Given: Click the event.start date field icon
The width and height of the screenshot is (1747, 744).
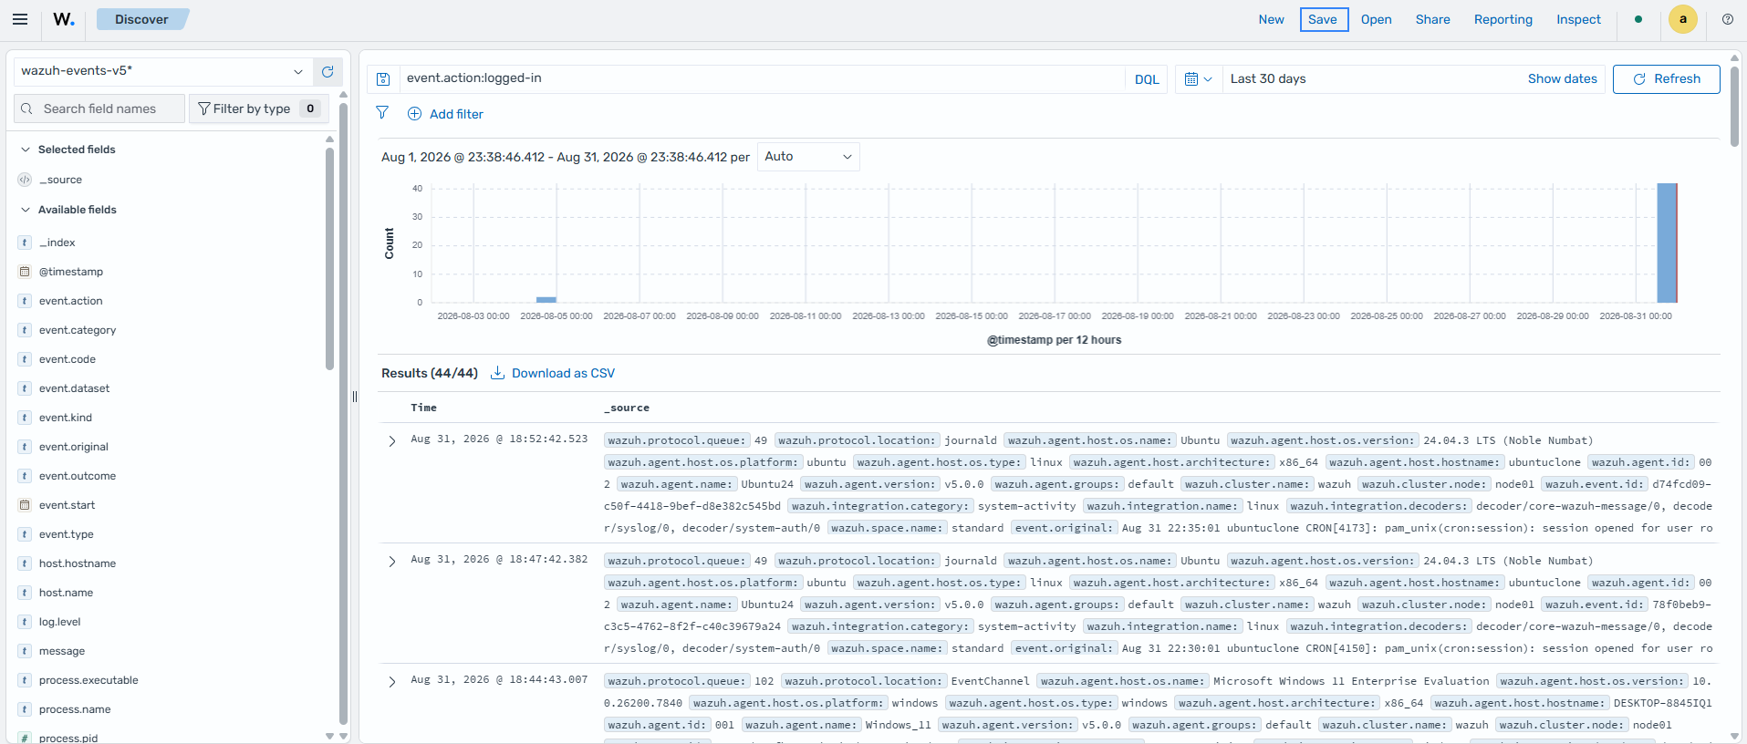Looking at the screenshot, I should point(25,505).
